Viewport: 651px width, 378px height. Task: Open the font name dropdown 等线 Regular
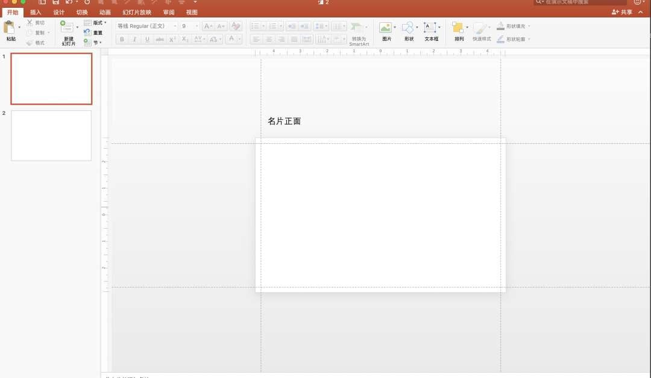point(146,26)
